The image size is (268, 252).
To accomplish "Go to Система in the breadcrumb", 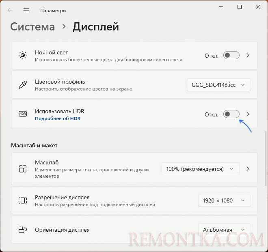I will [x=32, y=27].
